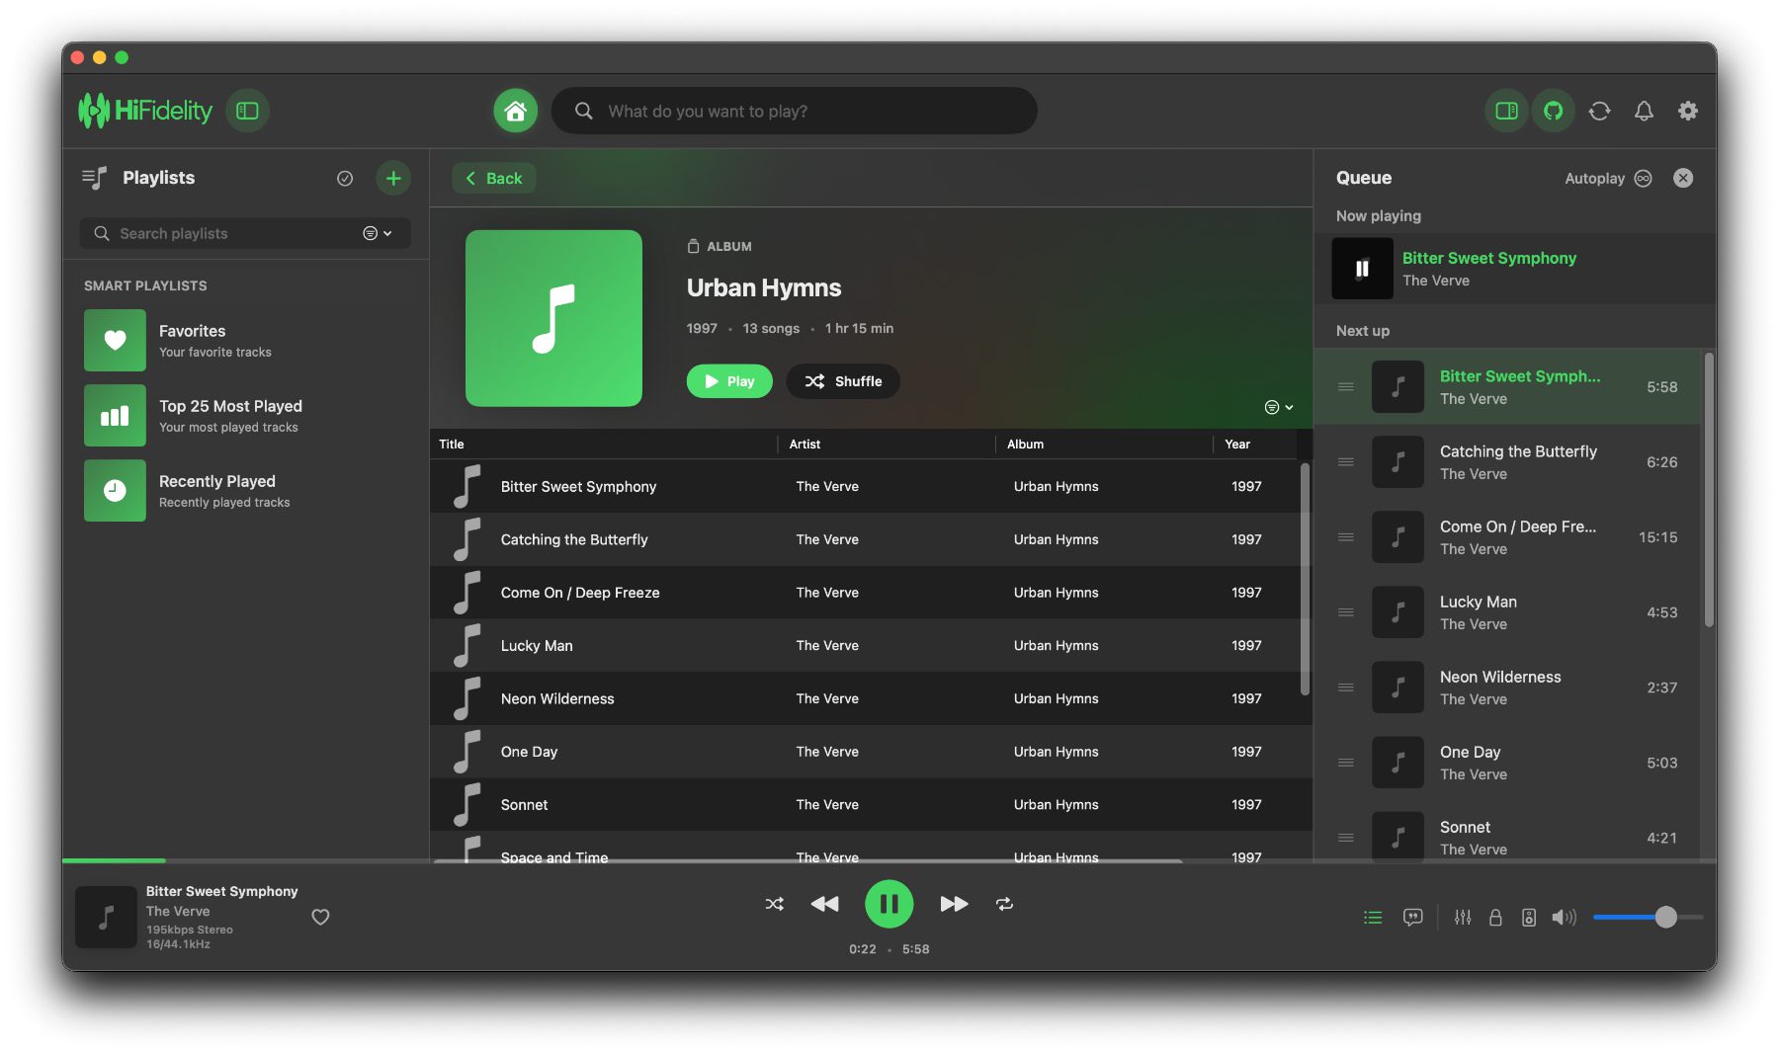1779x1053 pixels.
Task: Toggle repeat mode in player
Action: pos(1004,904)
